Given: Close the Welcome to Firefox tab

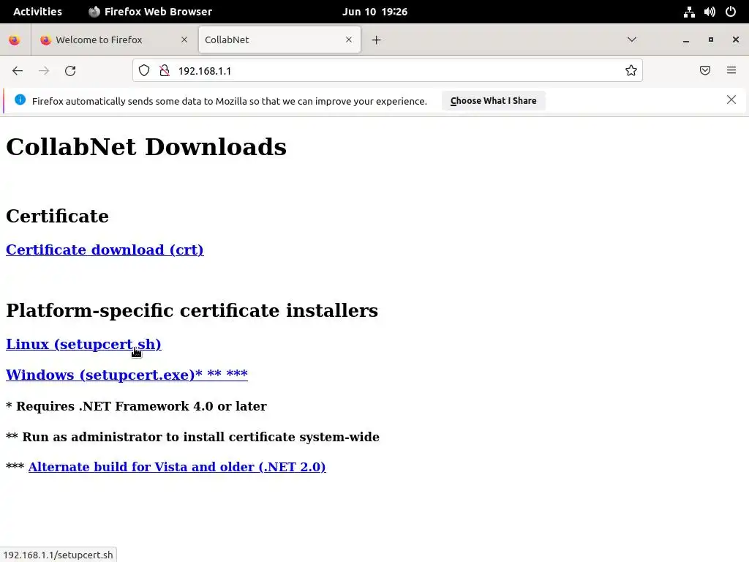Looking at the screenshot, I should [184, 40].
